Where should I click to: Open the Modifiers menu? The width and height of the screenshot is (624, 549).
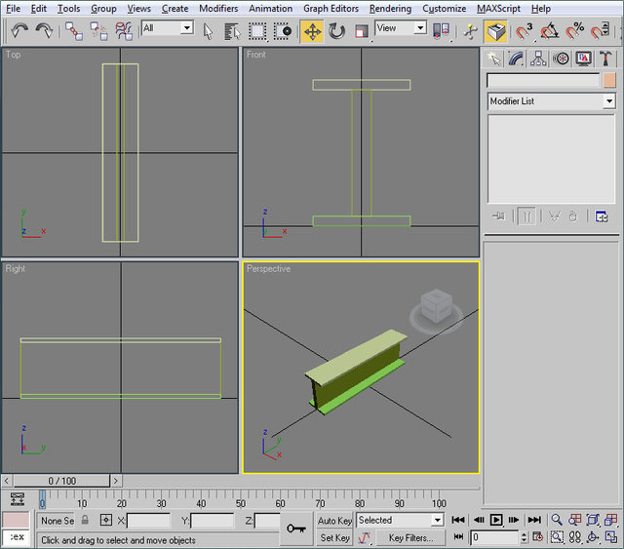(x=217, y=8)
